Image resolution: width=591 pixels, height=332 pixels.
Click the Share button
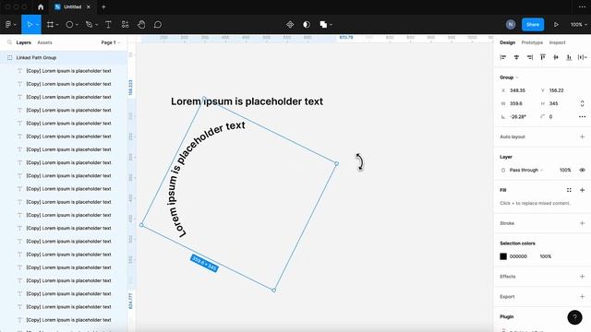pos(533,25)
